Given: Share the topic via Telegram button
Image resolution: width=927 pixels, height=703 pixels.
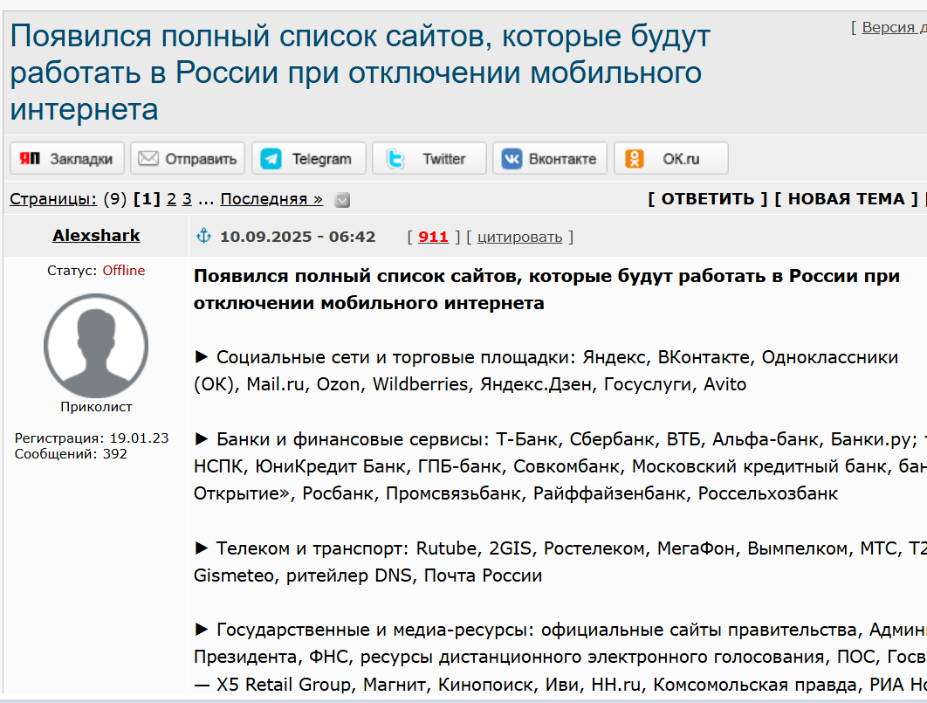Looking at the screenshot, I should [309, 158].
